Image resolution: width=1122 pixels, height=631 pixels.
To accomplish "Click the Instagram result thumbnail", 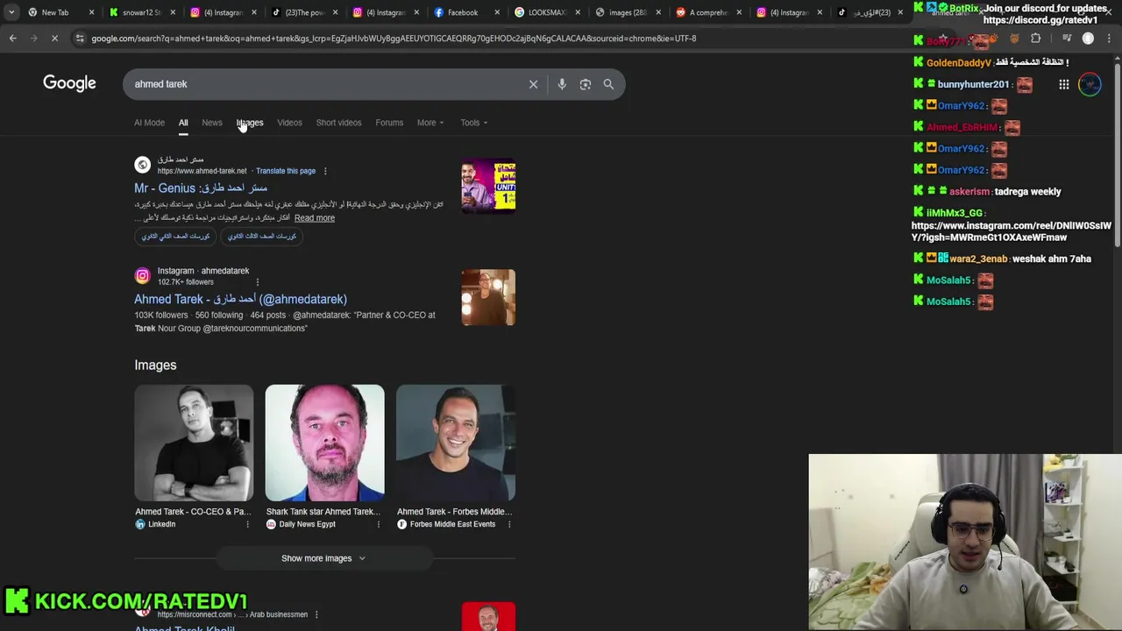I will pos(488,297).
